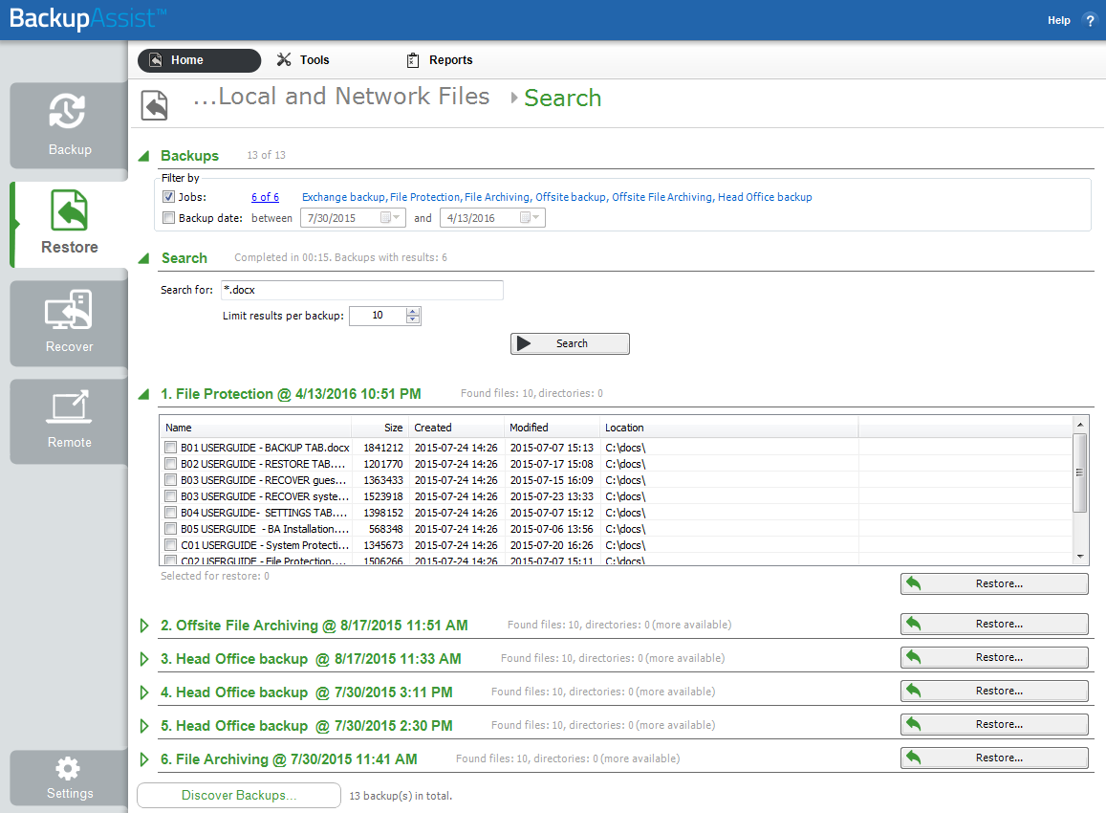
Task: Click results list scrollbar up arrow
Action: click(x=1080, y=425)
